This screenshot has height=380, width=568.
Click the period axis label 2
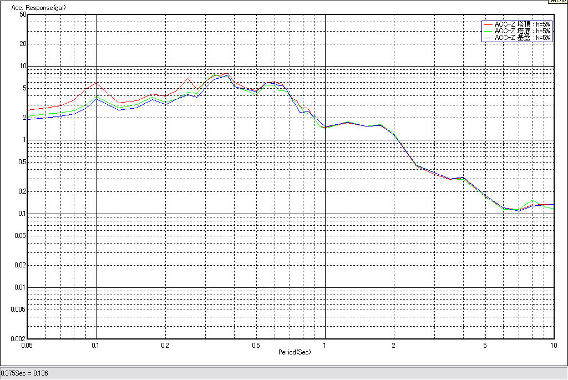tap(394, 345)
